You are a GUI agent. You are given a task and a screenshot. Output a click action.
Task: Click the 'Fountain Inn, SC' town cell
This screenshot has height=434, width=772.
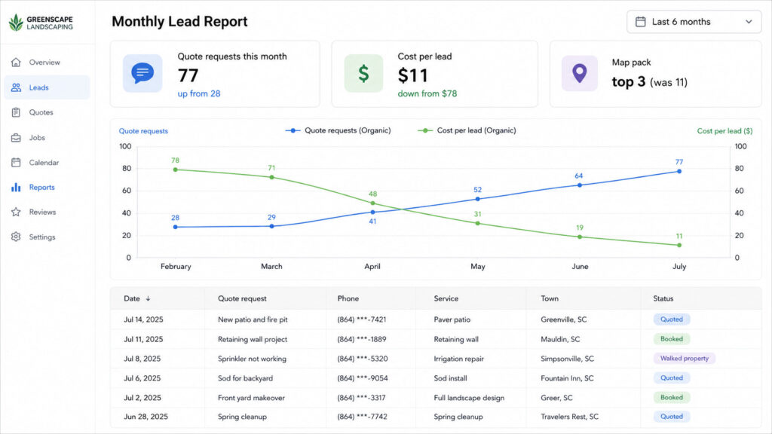567,378
